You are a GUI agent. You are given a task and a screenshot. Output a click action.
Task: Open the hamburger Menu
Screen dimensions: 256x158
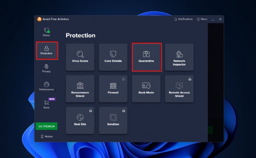pyautogui.click(x=202, y=19)
